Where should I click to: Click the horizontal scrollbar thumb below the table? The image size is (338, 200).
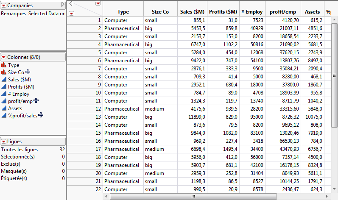(x=193, y=197)
